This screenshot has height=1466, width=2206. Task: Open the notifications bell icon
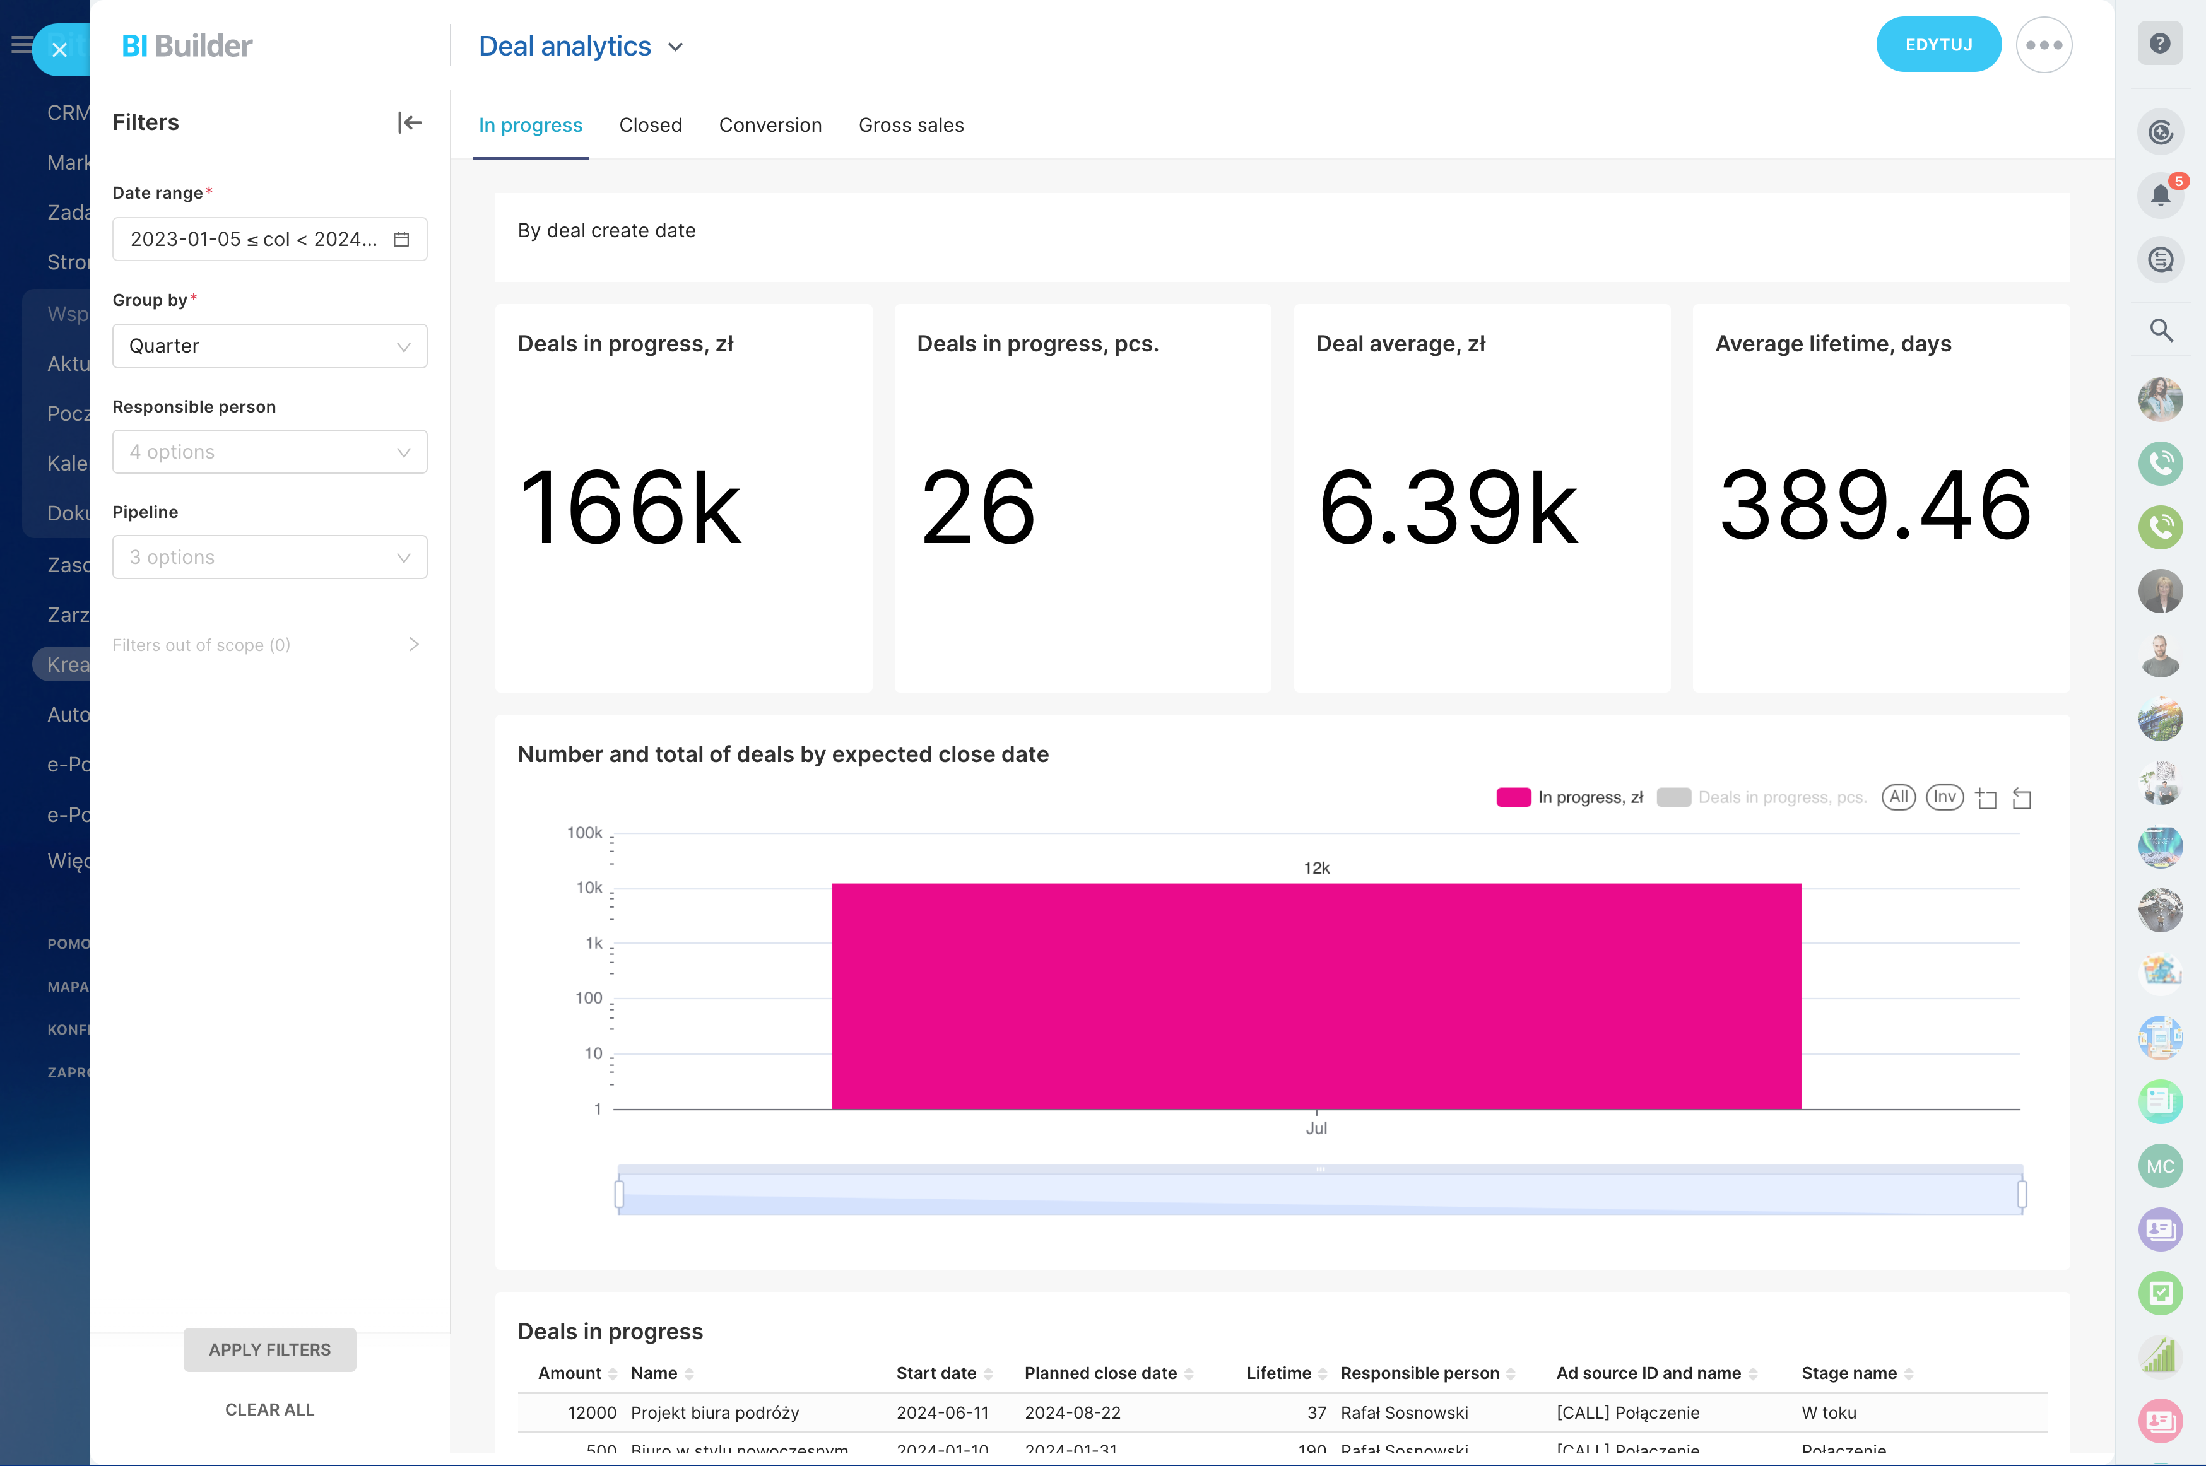coord(2159,196)
